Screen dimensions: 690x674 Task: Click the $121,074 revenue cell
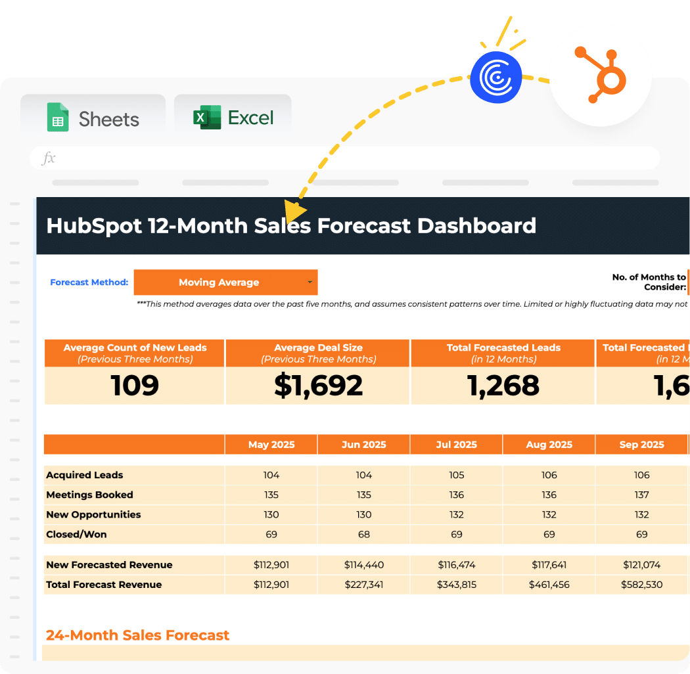click(641, 565)
